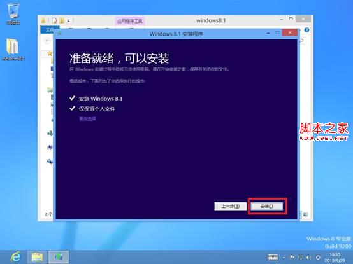Close the Windows 8.1 安装程序 window
Image resolution: width=353 pixels, height=264 pixels.
[x=290, y=33]
